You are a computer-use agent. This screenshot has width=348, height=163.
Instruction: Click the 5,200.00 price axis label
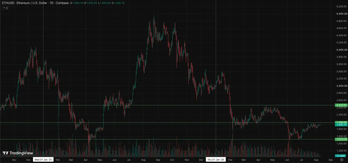(x=342, y=6)
